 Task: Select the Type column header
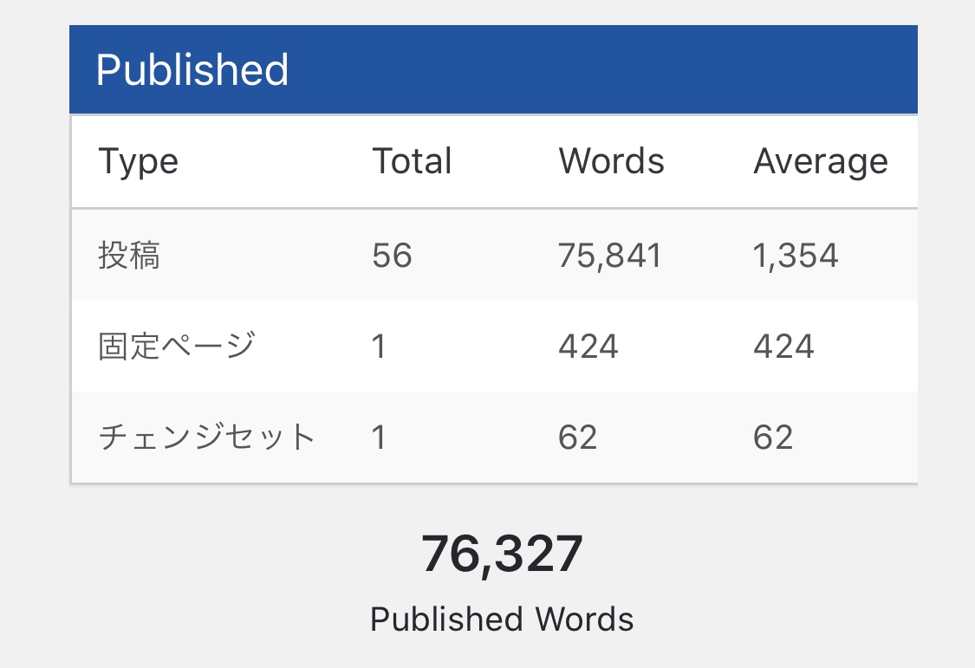click(139, 163)
